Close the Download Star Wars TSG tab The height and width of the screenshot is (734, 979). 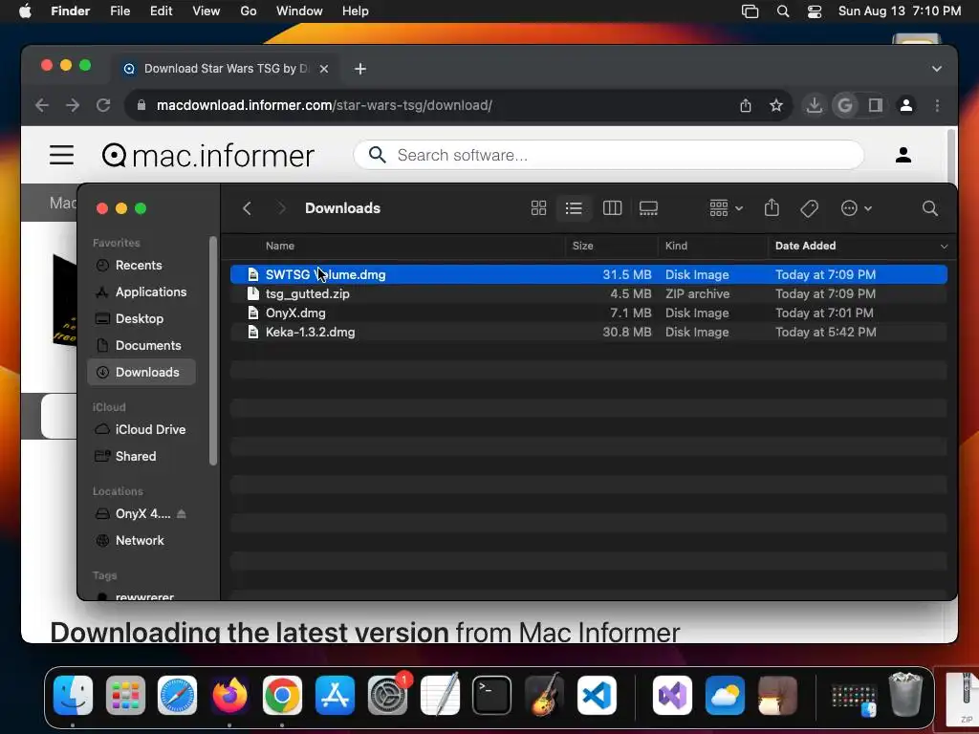click(323, 69)
